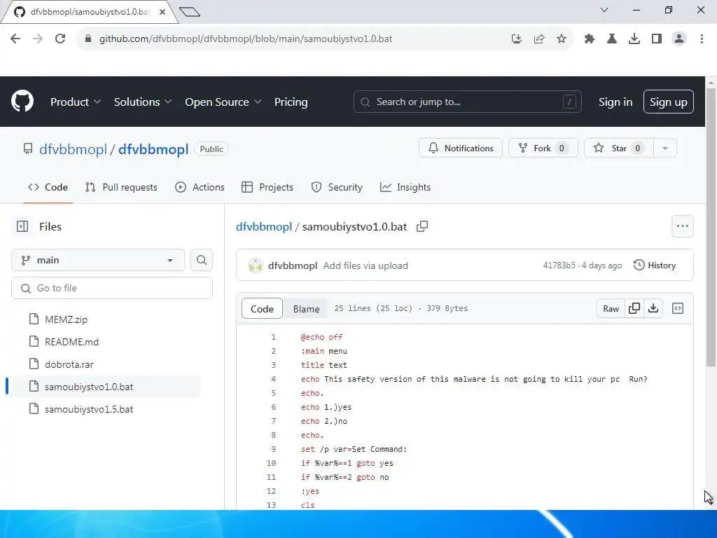Copy file path next to samoubiystvo1.0.bat
The width and height of the screenshot is (717, 538).
point(422,226)
